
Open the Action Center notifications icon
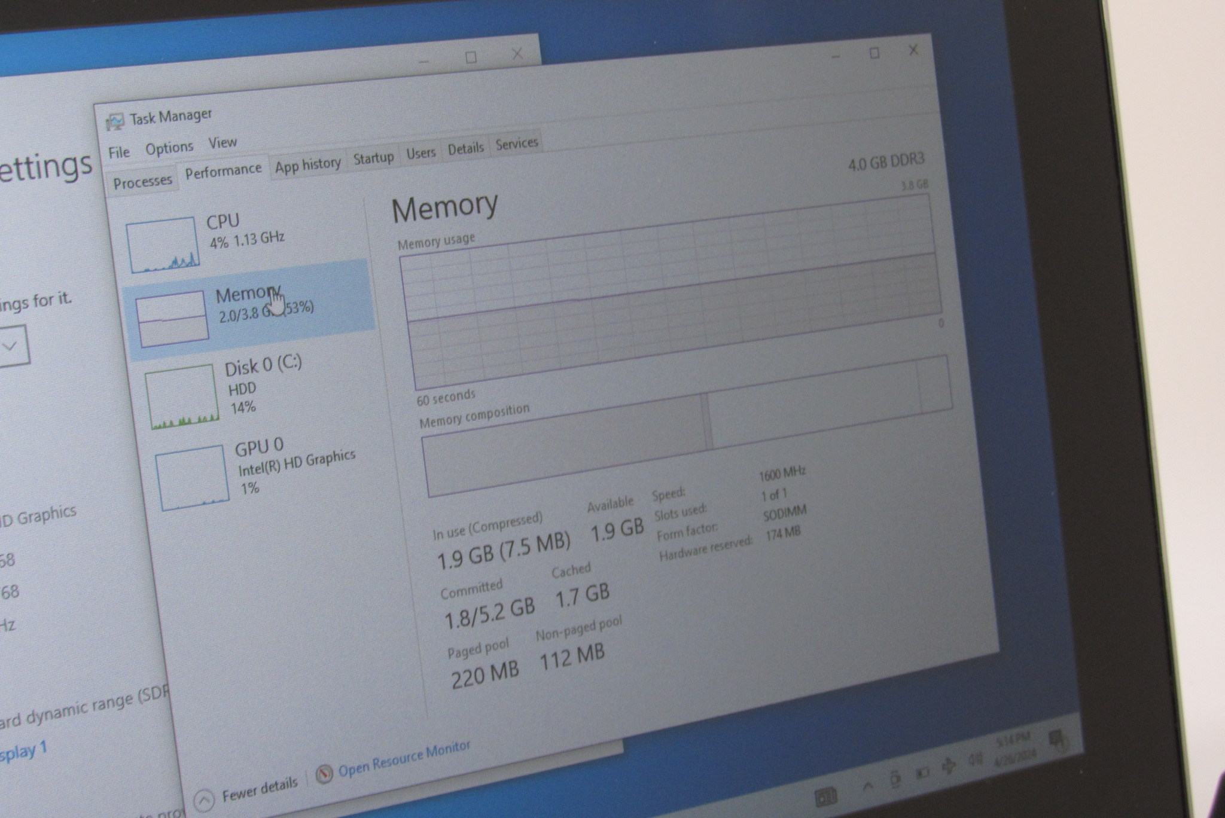[x=1058, y=740]
